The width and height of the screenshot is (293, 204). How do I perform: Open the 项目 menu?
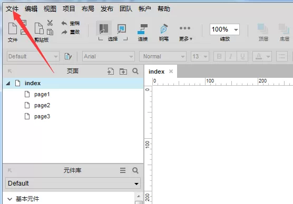(x=69, y=9)
